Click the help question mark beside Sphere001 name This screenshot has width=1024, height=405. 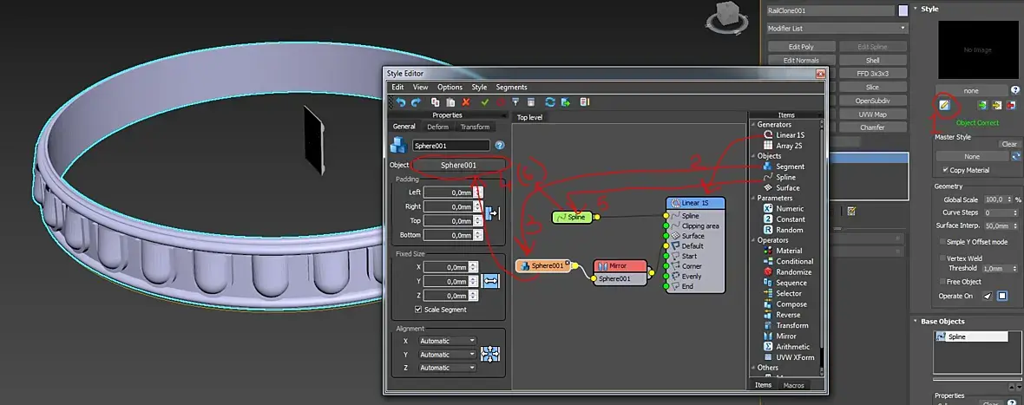(x=500, y=146)
